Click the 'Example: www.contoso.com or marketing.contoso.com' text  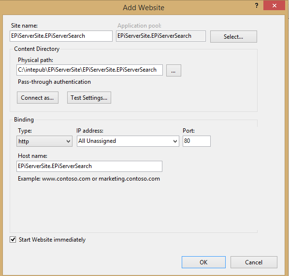[89, 179]
